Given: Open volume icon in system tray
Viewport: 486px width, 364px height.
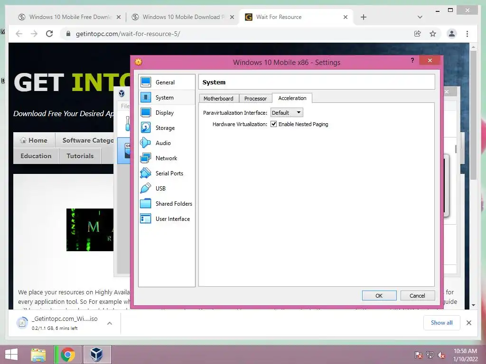Looking at the screenshot, I should (x=441, y=355).
